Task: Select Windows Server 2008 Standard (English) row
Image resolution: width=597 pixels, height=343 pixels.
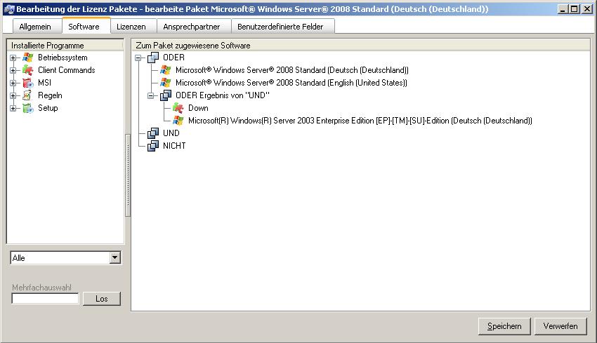Action: pos(291,83)
